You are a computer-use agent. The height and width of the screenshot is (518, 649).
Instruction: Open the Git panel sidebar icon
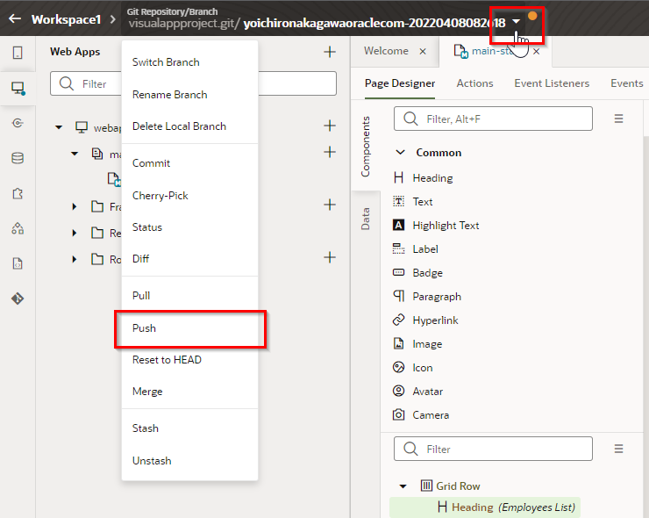[x=18, y=299]
